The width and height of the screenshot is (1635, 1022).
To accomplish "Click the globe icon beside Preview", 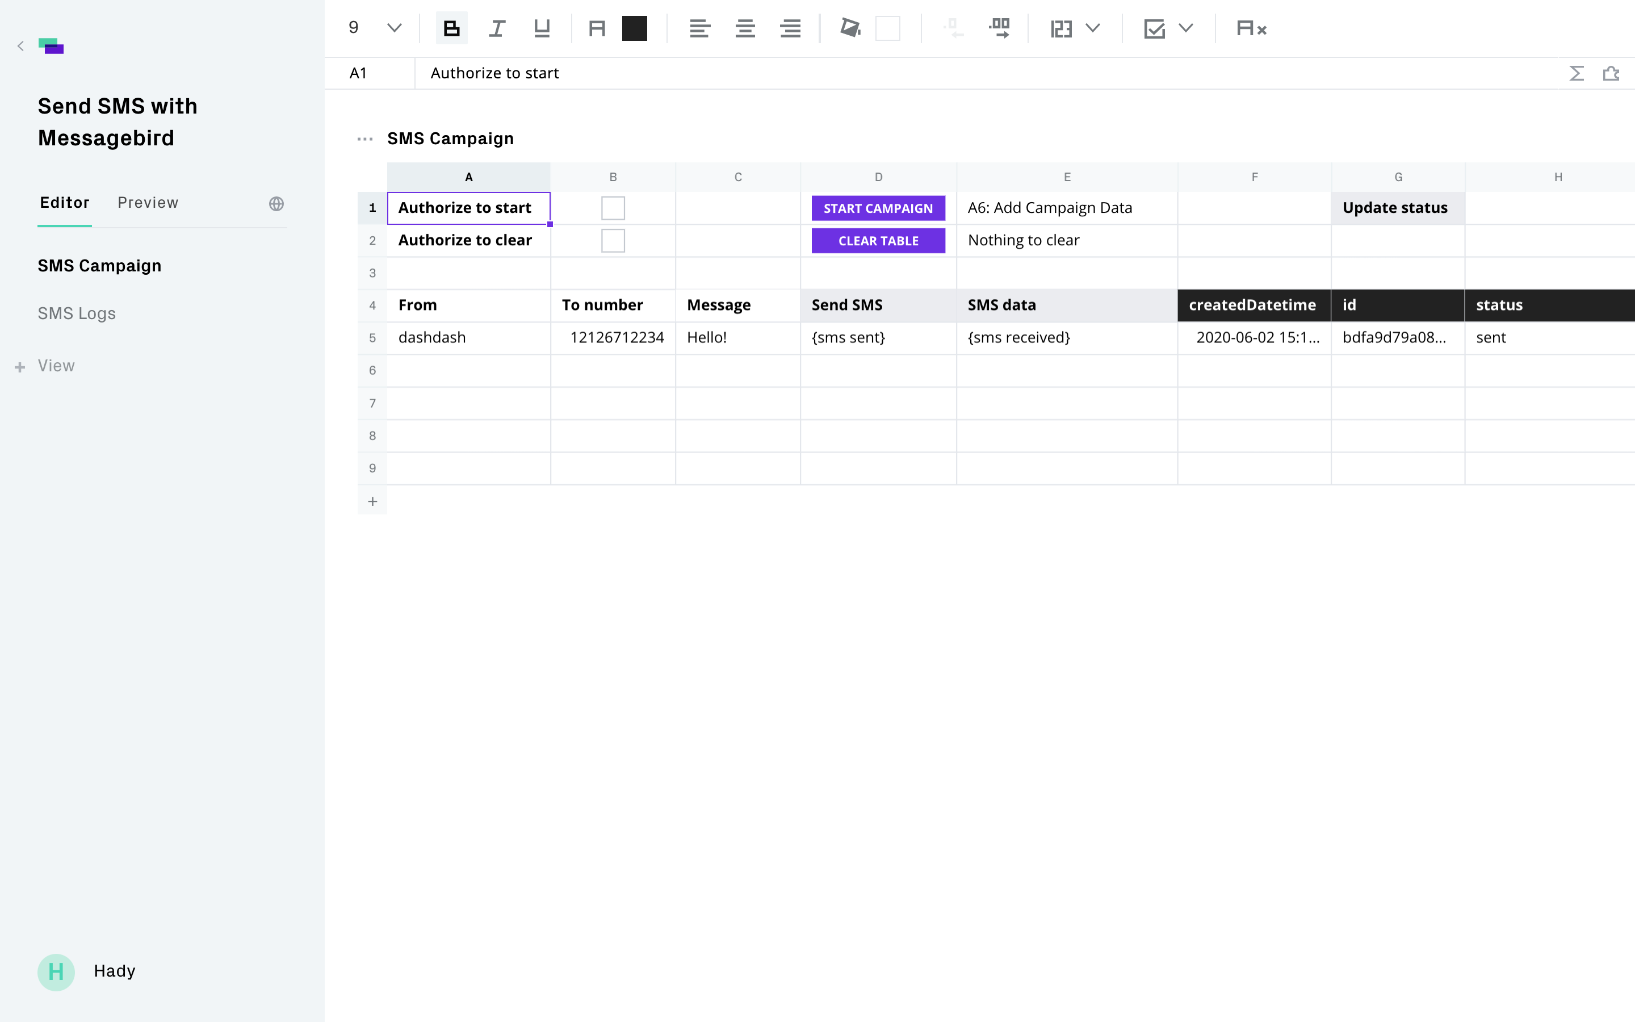I will 276,203.
